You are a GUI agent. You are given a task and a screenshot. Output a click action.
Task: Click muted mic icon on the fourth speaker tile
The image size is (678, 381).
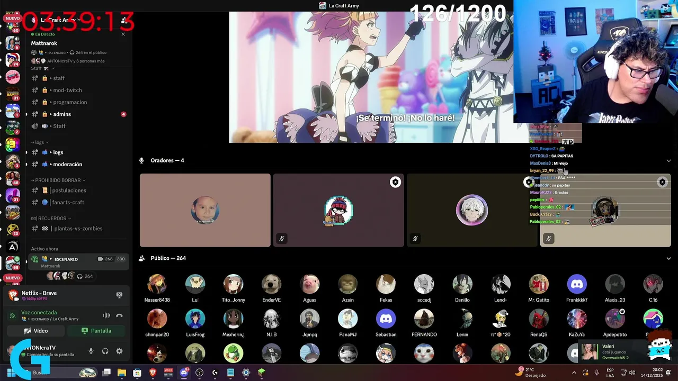tap(549, 239)
